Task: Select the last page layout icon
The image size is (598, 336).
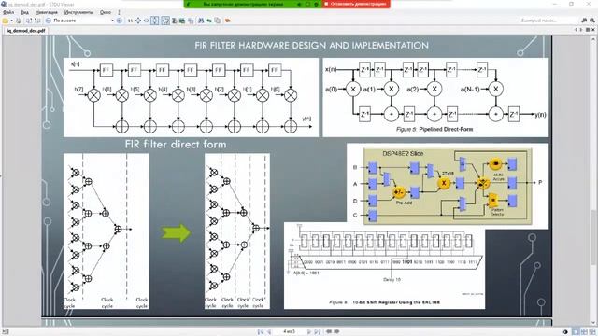Action: [x=592, y=332]
